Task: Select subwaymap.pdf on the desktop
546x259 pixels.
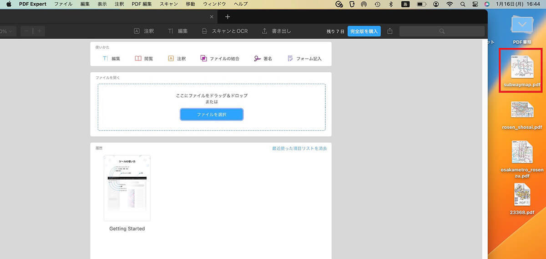Action: 522,71
